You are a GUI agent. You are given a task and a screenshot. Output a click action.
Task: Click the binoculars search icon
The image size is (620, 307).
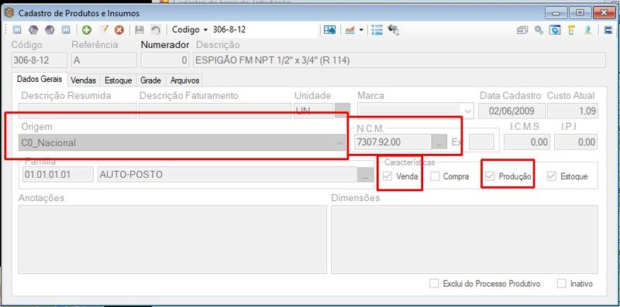(394, 30)
